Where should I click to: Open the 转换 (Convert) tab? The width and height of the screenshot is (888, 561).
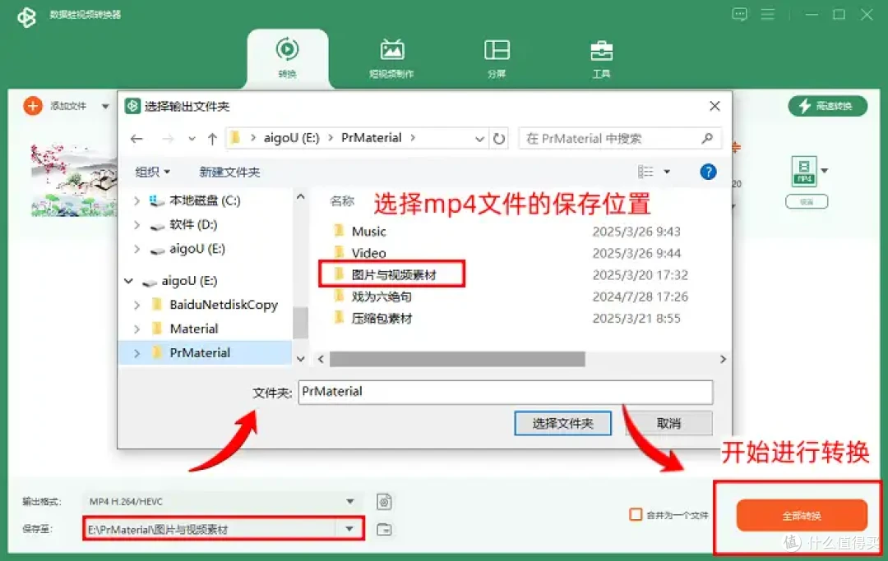(x=287, y=58)
